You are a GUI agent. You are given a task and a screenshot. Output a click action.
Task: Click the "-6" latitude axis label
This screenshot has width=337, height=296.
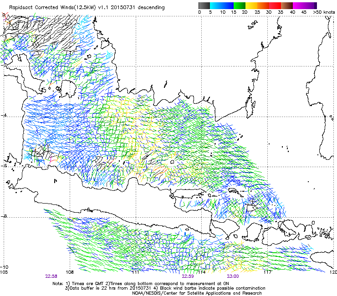point(4,166)
